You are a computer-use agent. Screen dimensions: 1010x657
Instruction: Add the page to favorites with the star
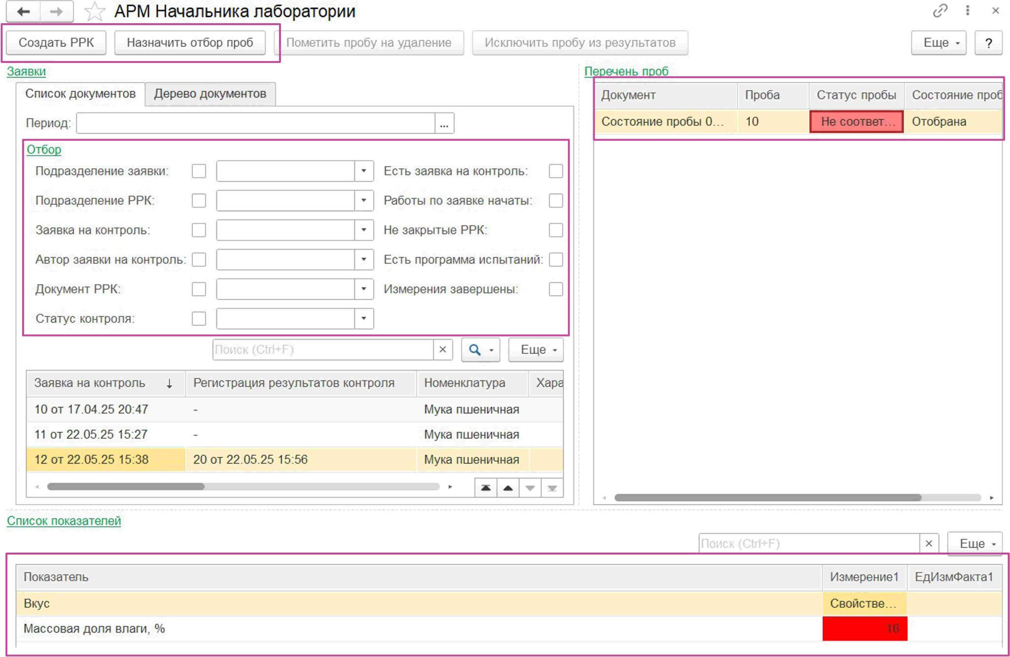[x=94, y=11]
